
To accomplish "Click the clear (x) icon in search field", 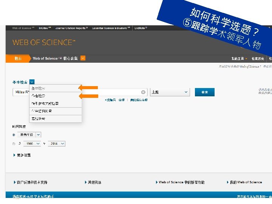I will 143,92.
